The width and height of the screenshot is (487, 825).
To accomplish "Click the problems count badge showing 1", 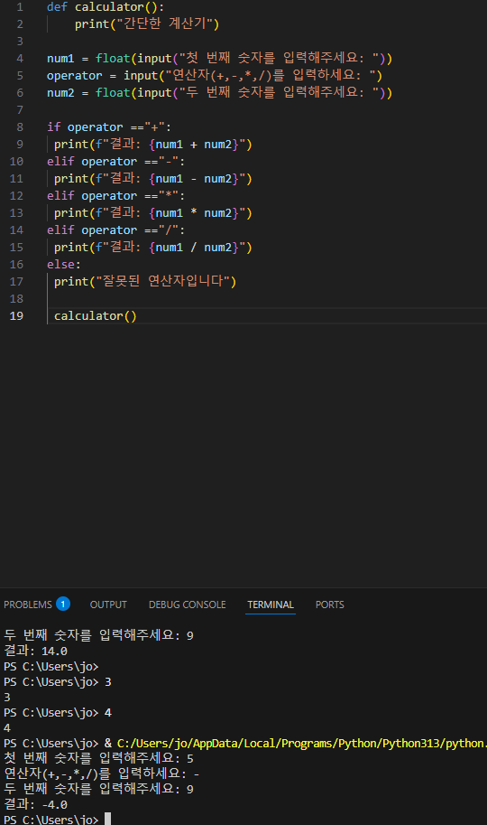I will (x=63, y=604).
